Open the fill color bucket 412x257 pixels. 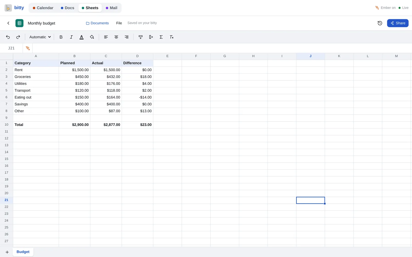pos(92,37)
